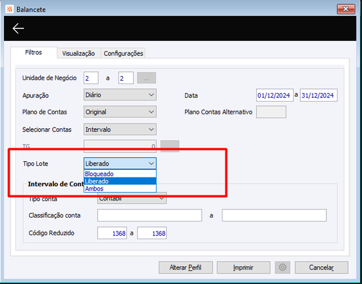Click the Data label
The height and width of the screenshot is (284, 362).
[191, 95]
